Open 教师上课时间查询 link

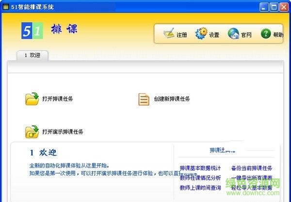[200, 188]
